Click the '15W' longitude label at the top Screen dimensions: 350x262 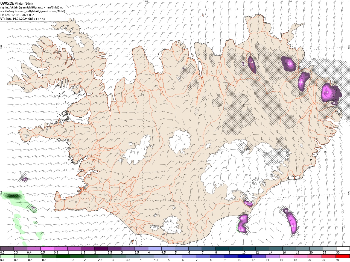290,1
